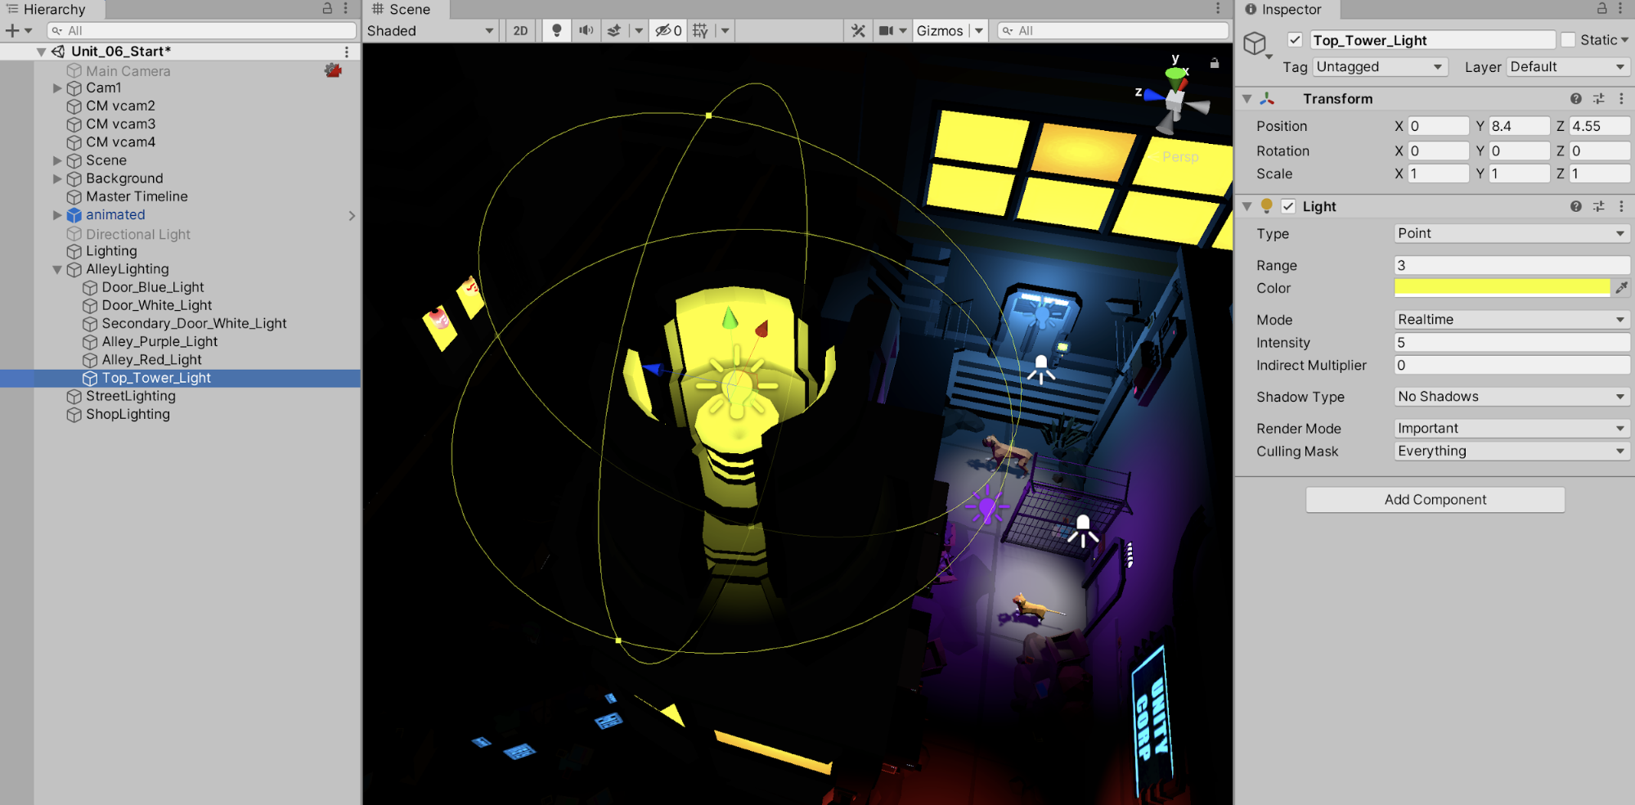This screenshot has height=805, width=1635.
Task: Open Transform component help icon
Action: (x=1575, y=99)
